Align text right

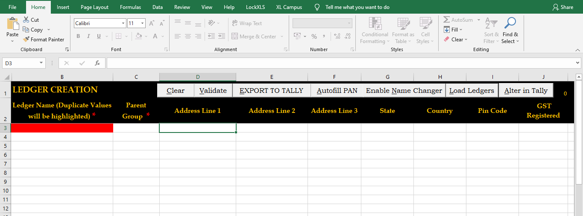point(198,36)
